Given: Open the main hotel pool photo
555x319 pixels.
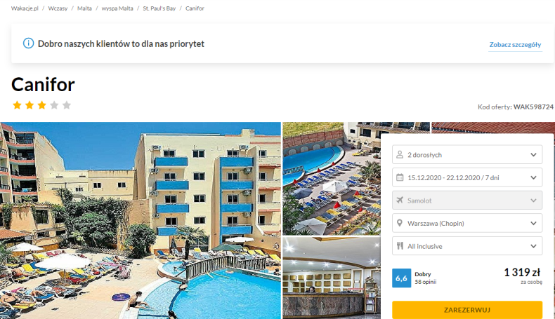Looking at the screenshot, I should pyautogui.click(x=141, y=220).
